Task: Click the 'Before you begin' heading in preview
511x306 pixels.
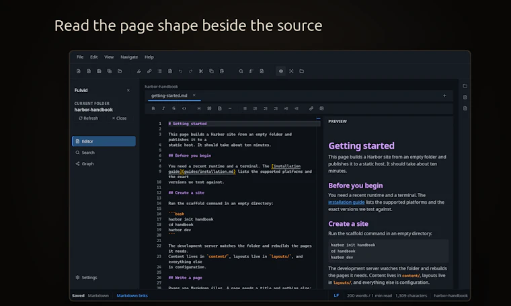Action: pos(355,186)
